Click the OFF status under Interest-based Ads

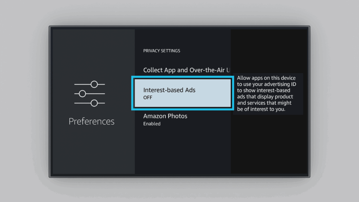148,97
